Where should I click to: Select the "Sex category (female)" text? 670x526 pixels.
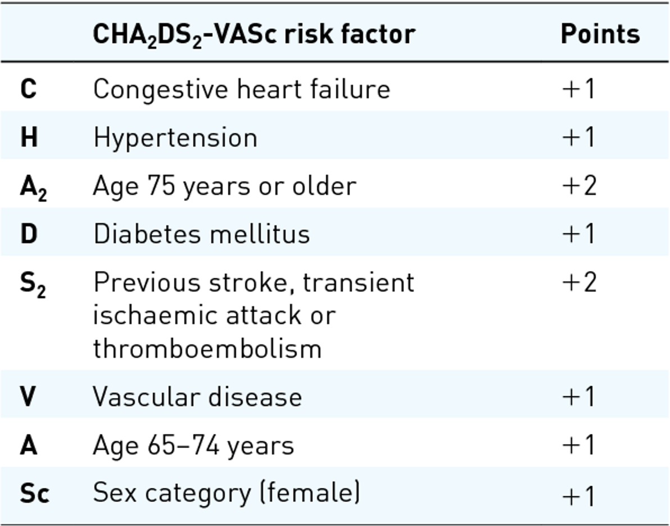[x=226, y=493]
